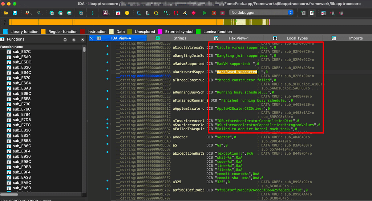The image size is (372, 201).
Task: Open the No debugger selection dropdown
Action: tap(261, 13)
